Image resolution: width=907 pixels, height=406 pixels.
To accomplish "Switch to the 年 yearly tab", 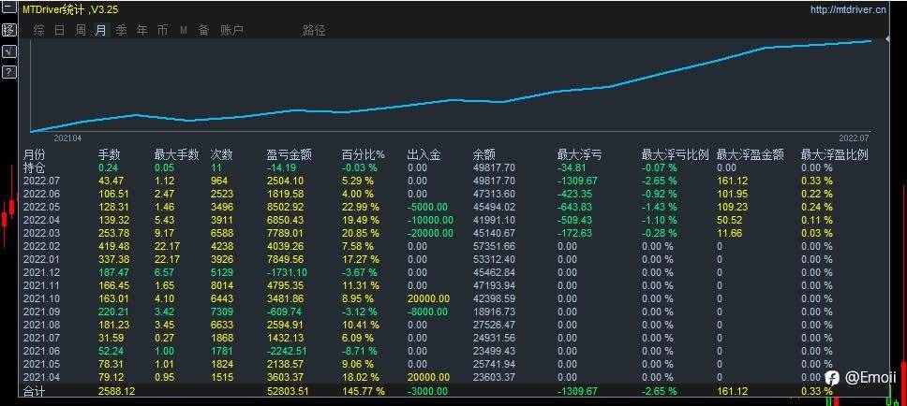I will 142,31.
